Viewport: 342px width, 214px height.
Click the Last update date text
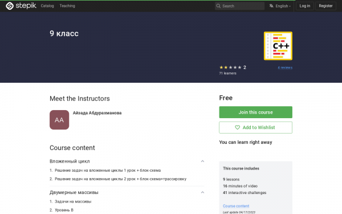[x=239, y=212]
